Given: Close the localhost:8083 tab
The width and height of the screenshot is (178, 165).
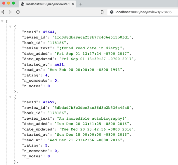Looking at the screenshot, I should tap(73, 4).
